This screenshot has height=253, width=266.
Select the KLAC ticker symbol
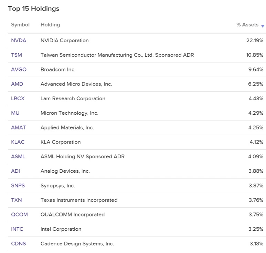[18, 142]
